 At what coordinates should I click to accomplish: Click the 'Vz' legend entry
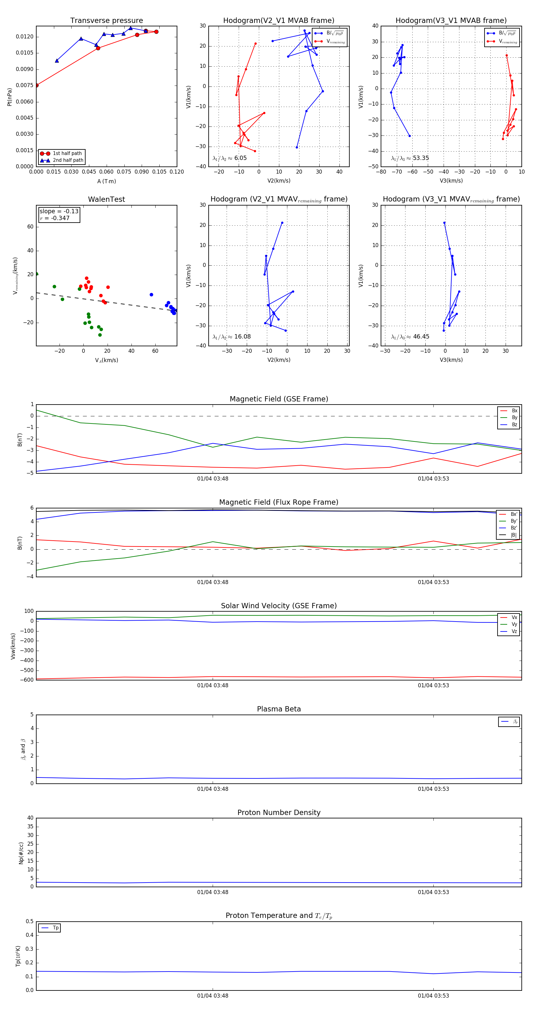509,631
